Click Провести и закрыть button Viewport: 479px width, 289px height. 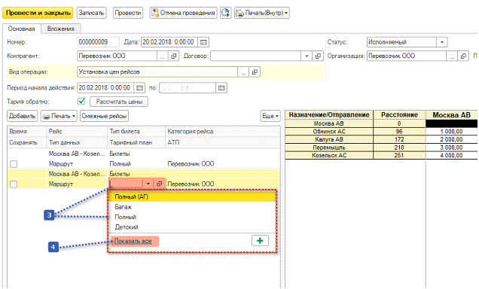coord(38,13)
